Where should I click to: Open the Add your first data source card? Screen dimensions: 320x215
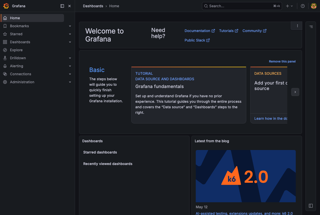[x=269, y=95]
